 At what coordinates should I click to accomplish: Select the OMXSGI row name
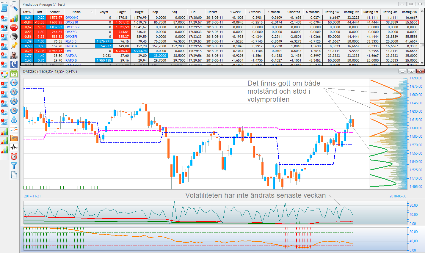click(x=71, y=32)
